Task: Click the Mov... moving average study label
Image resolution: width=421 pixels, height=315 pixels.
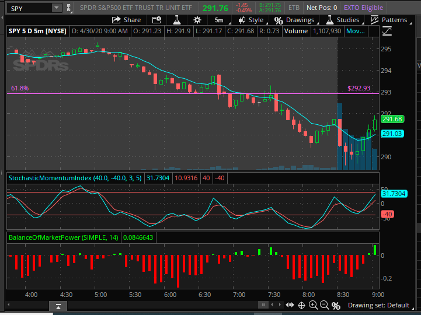Action: [355, 31]
